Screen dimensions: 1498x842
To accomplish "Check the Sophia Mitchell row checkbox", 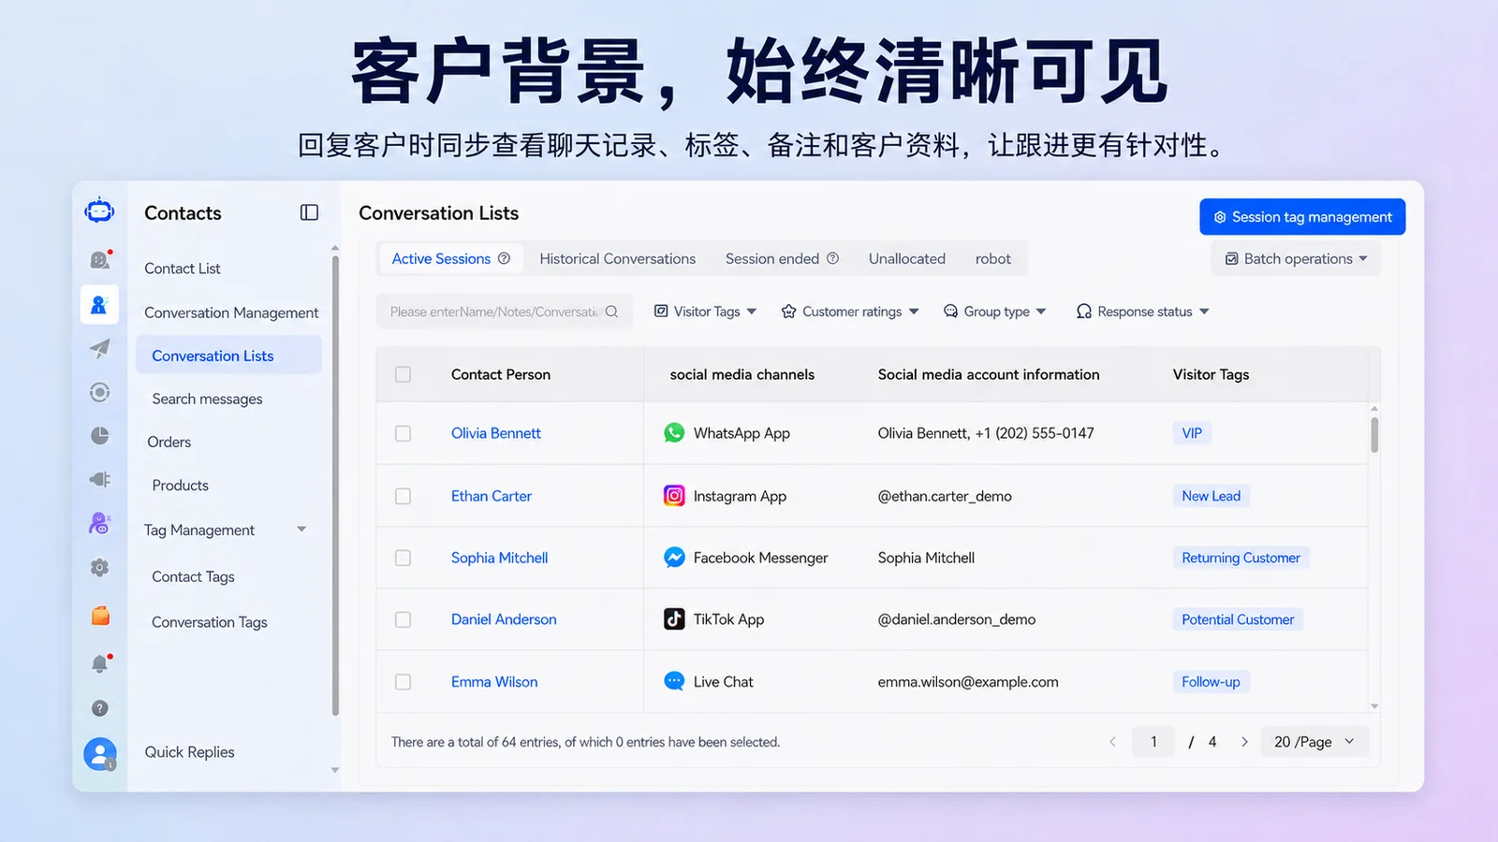I will [x=403, y=558].
